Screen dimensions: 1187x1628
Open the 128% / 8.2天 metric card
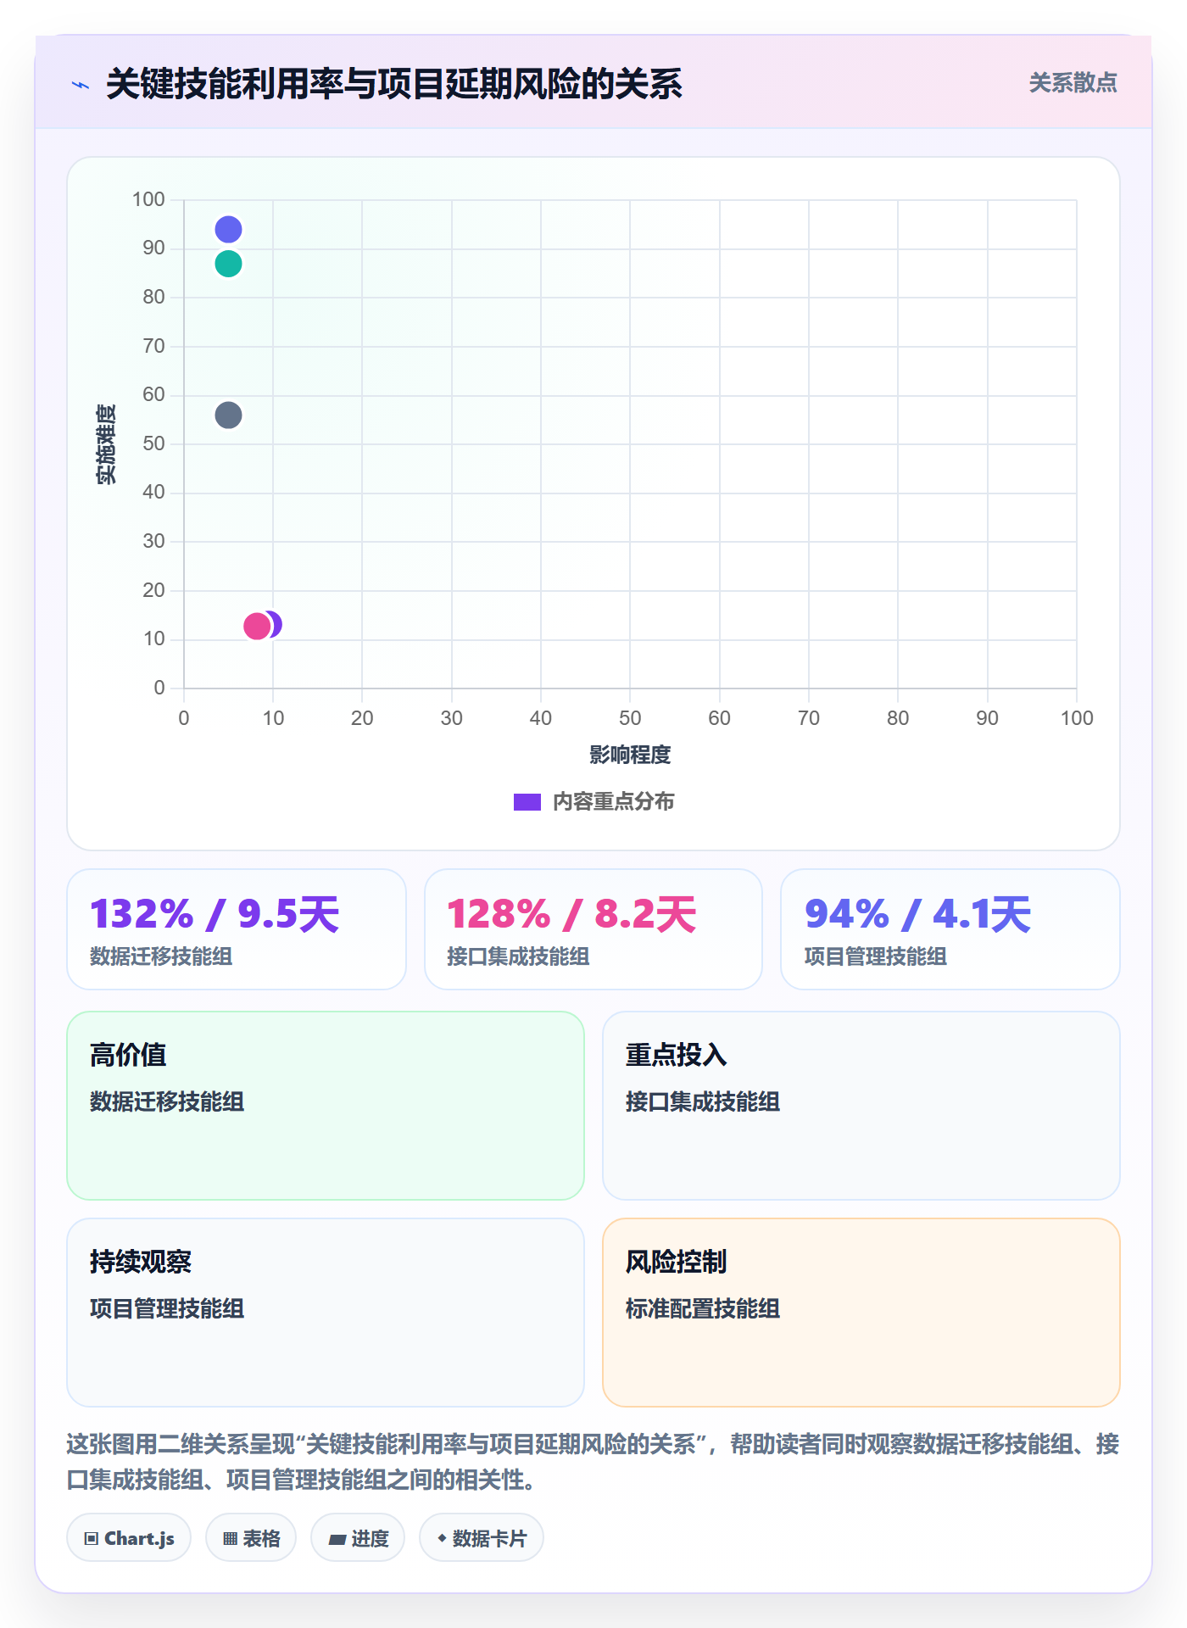[x=593, y=929]
